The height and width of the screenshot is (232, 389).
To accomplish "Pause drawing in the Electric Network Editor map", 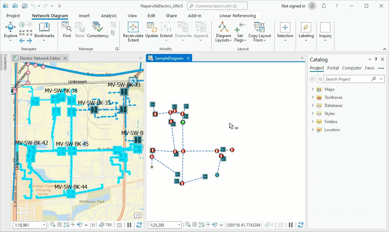I will click(129, 225).
